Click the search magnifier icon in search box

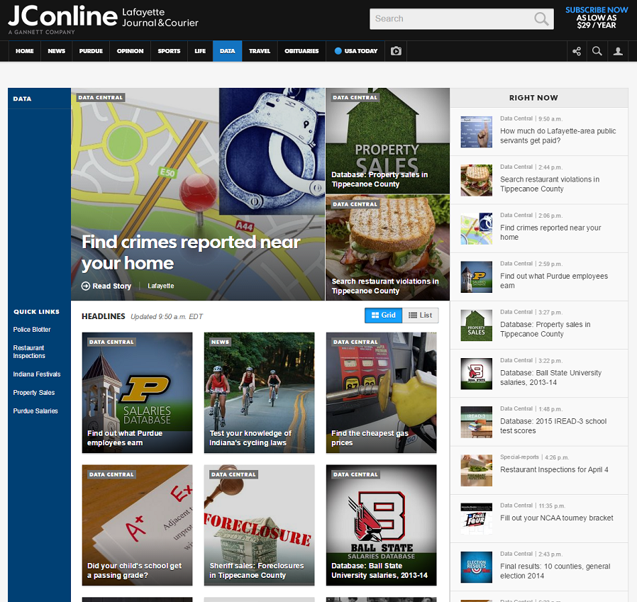[542, 19]
